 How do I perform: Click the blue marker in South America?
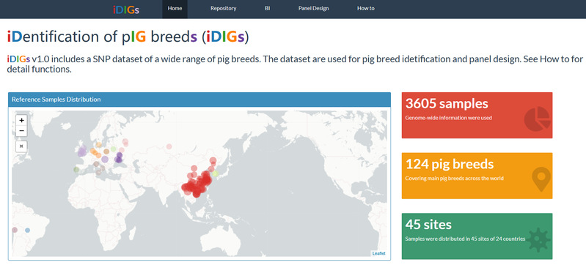click(x=27, y=231)
